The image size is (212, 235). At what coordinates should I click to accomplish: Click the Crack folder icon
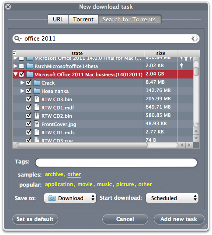click(37, 83)
